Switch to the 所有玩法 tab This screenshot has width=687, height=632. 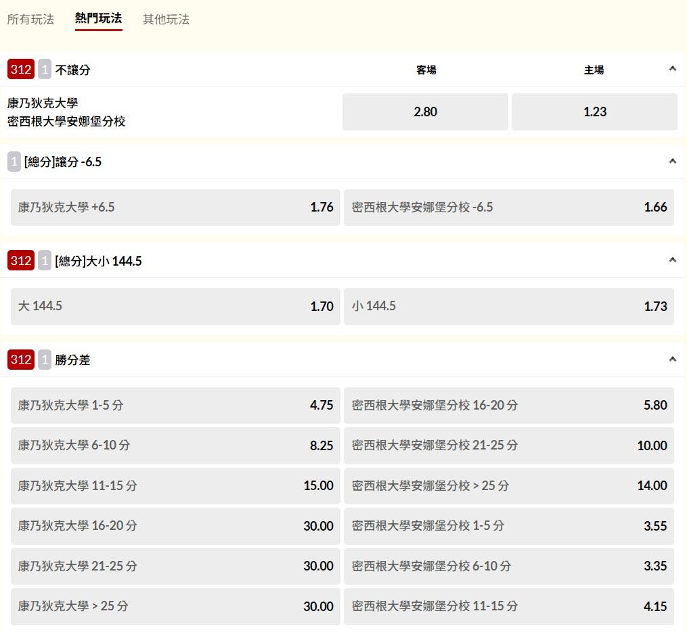tap(30, 20)
